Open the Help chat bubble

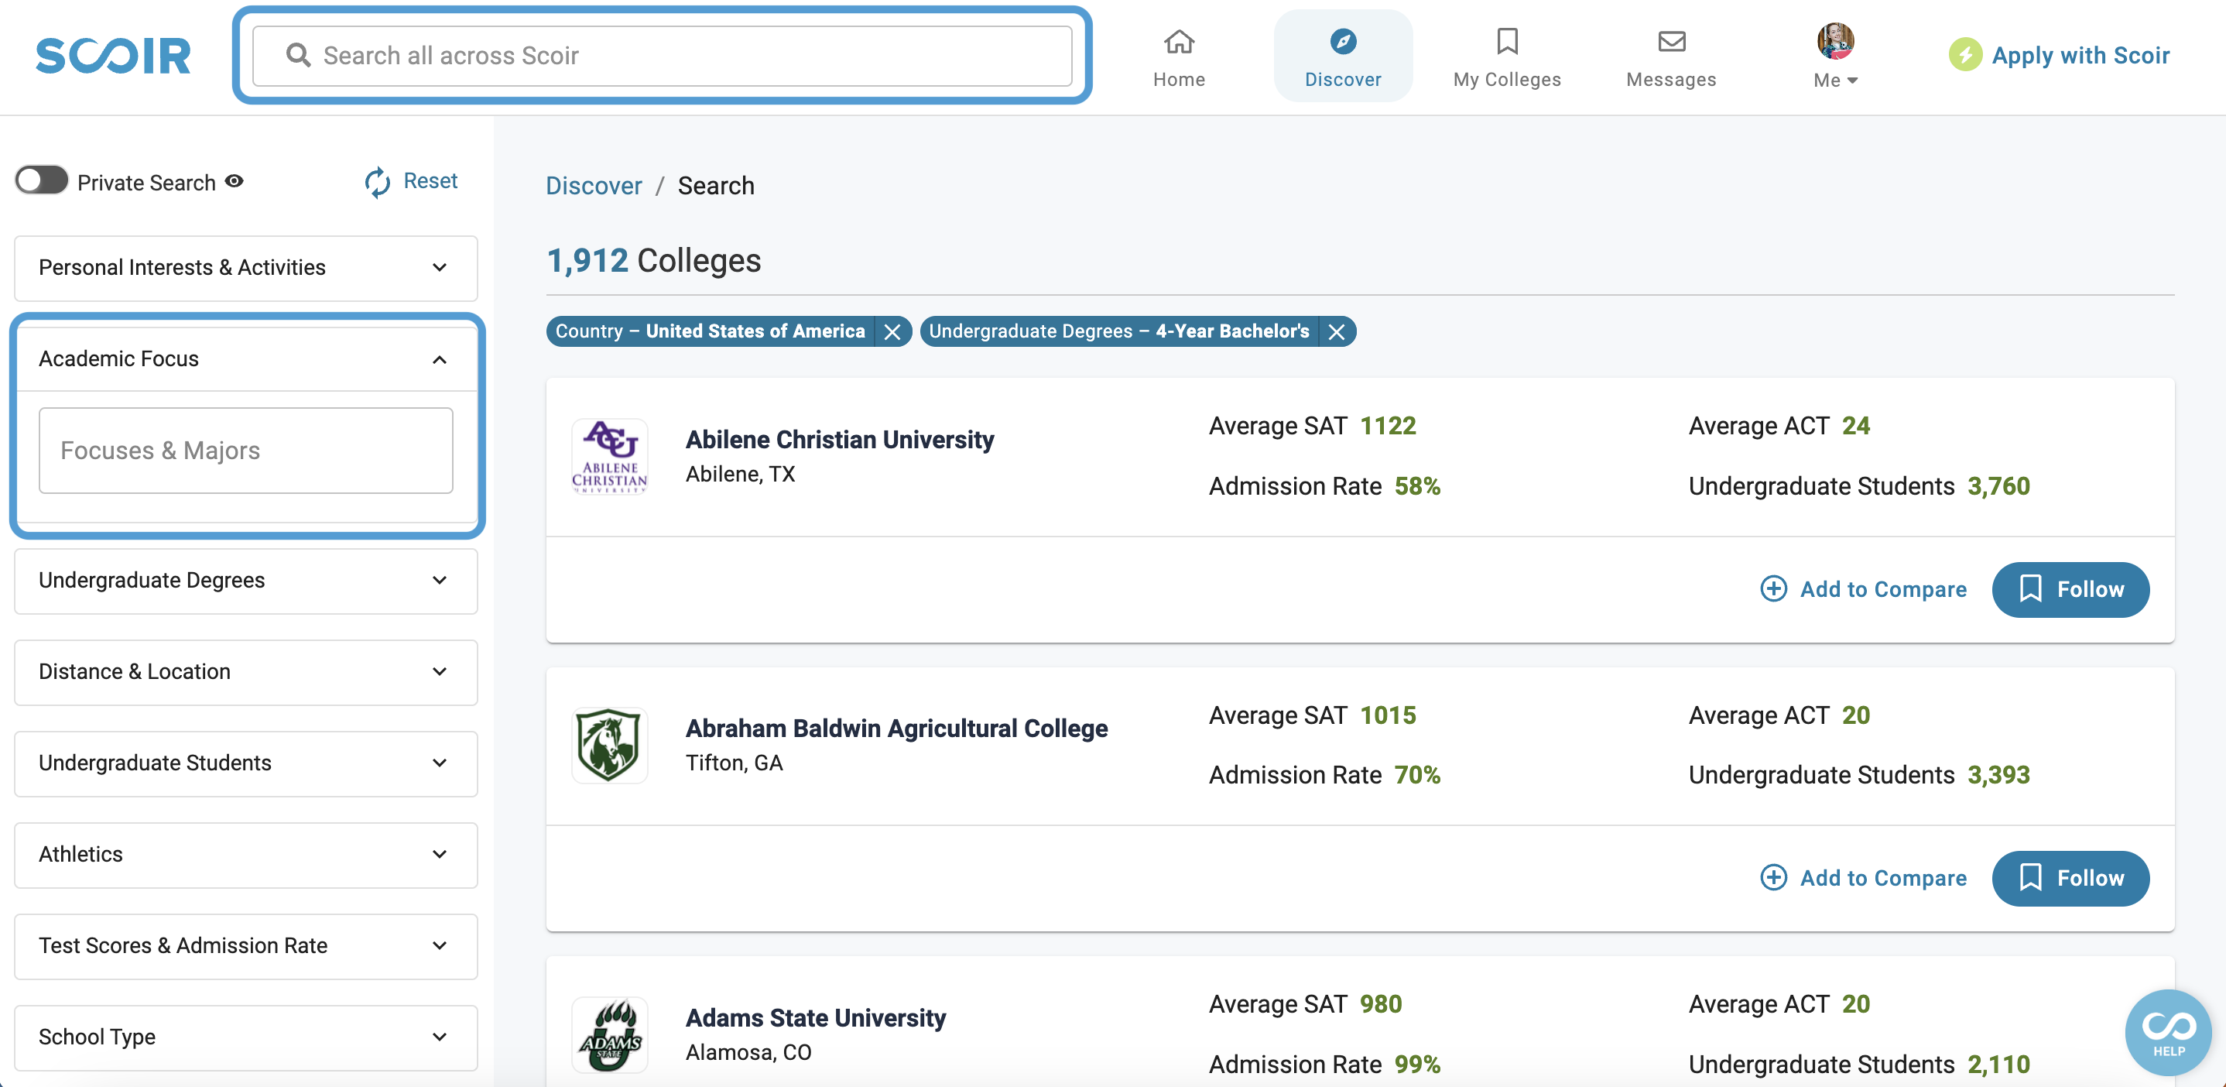tap(2168, 1033)
